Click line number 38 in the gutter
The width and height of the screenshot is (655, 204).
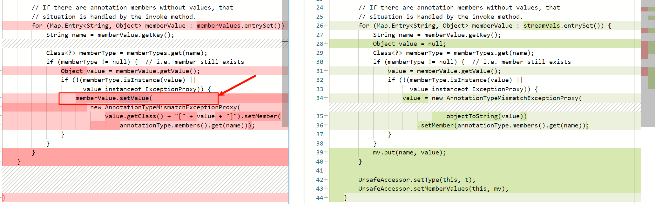320,143
